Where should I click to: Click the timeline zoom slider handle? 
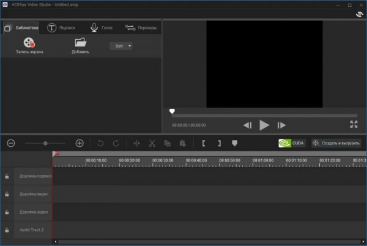coord(45,143)
